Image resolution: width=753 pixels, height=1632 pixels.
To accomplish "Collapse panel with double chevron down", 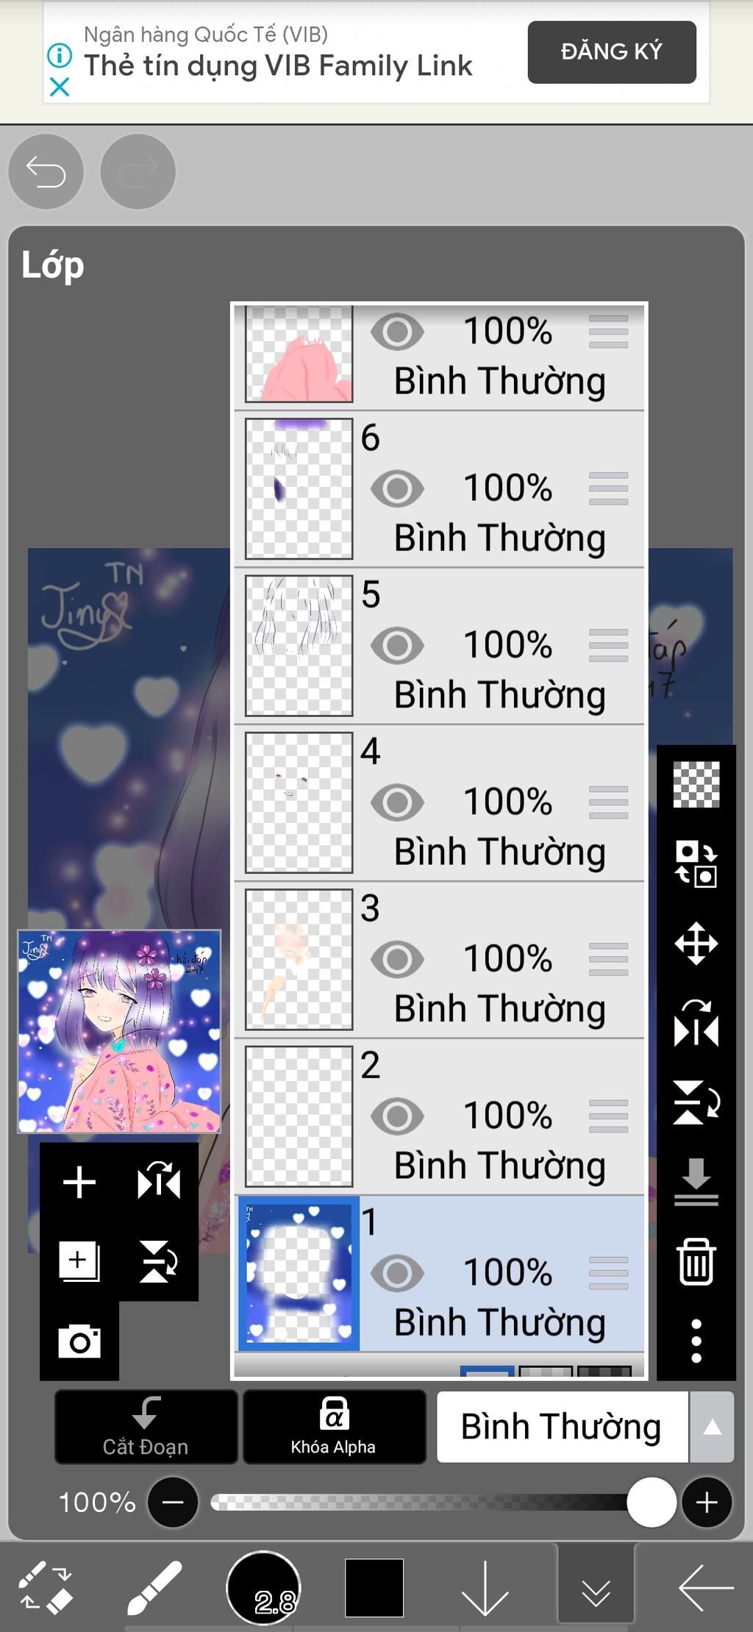I will pos(596,1587).
